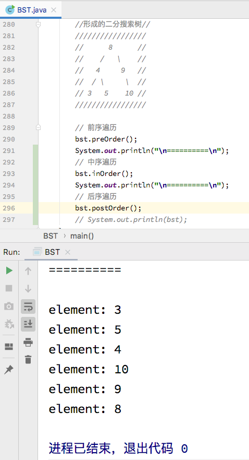
Task: Click the attach debugger bug icon
Action: (9, 324)
